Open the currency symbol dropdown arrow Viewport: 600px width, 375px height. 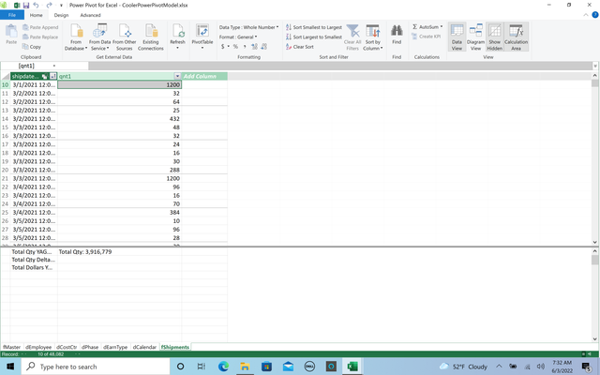click(x=229, y=47)
